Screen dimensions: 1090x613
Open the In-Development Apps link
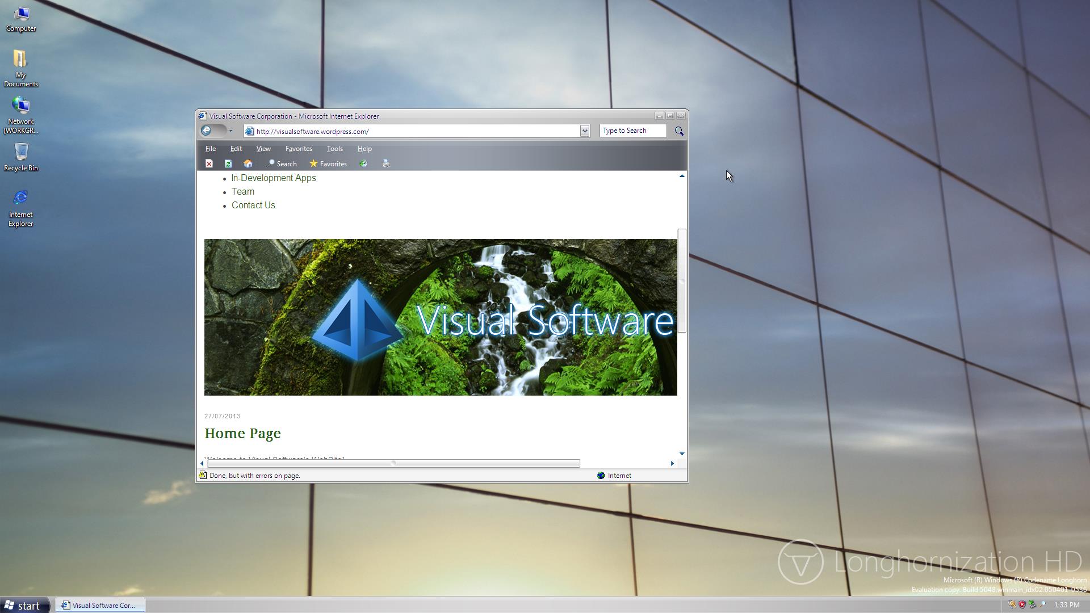tap(274, 178)
